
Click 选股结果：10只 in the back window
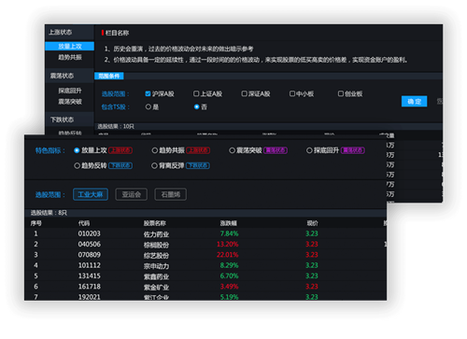116,126
